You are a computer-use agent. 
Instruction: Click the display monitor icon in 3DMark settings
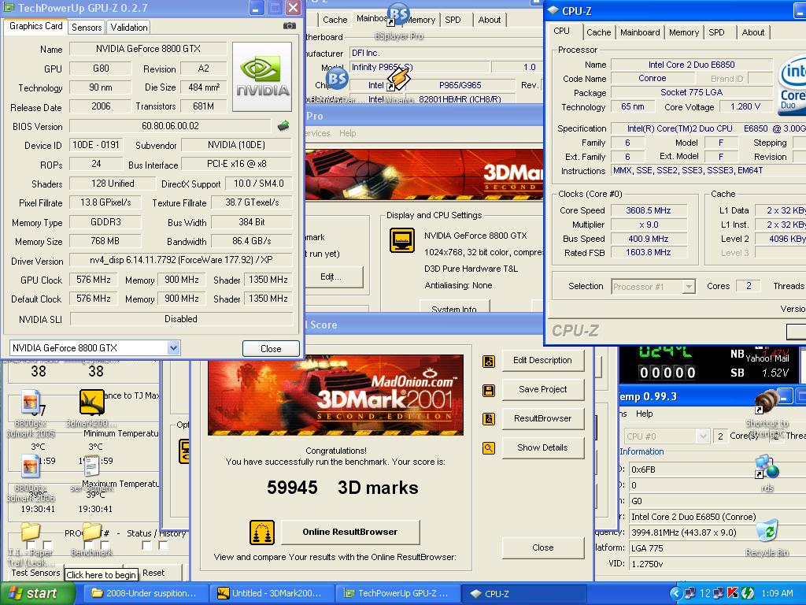click(x=402, y=240)
